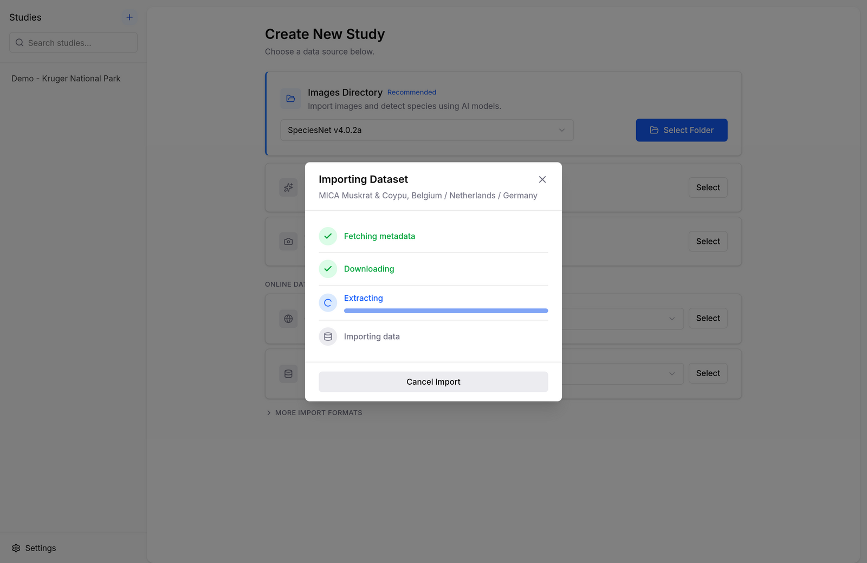Image resolution: width=867 pixels, height=563 pixels.
Task: Click the Fetching metadata checkmark icon
Action: pos(328,236)
